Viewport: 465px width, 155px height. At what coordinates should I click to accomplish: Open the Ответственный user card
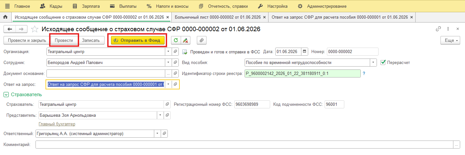[x=165, y=133]
